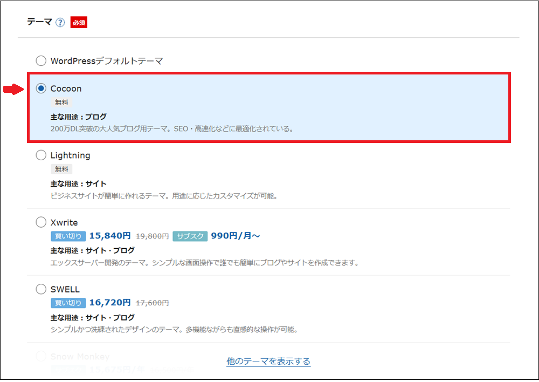Open the help icon beside テーマ
The width and height of the screenshot is (539, 382).
click(60, 23)
